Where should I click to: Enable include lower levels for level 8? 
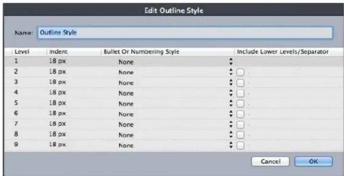point(240,135)
